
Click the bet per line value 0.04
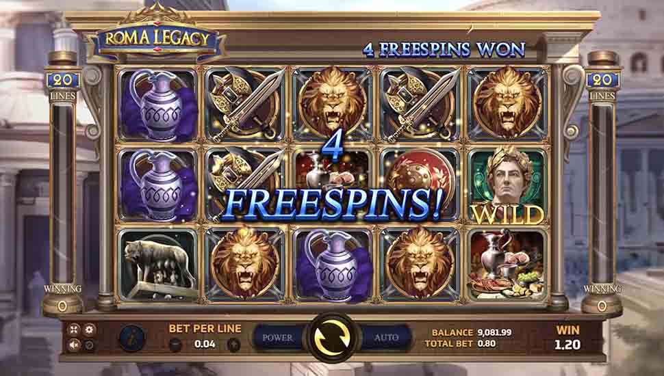point(205,345)
